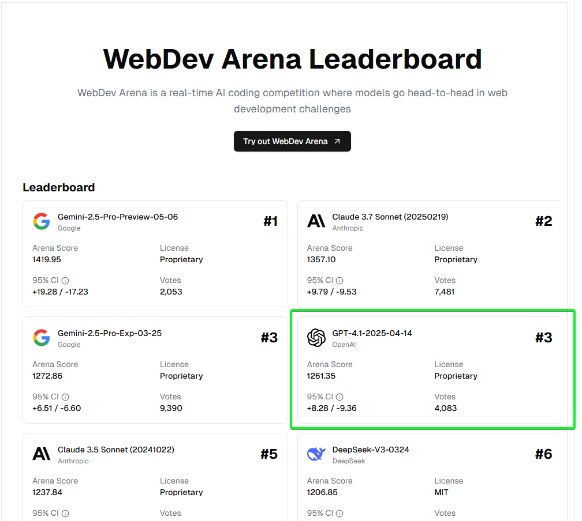Viewport: 582px width, 521px height.
Task: Select the Claude 3.5 Sonnet (20241022) model name
Action: 116,450
